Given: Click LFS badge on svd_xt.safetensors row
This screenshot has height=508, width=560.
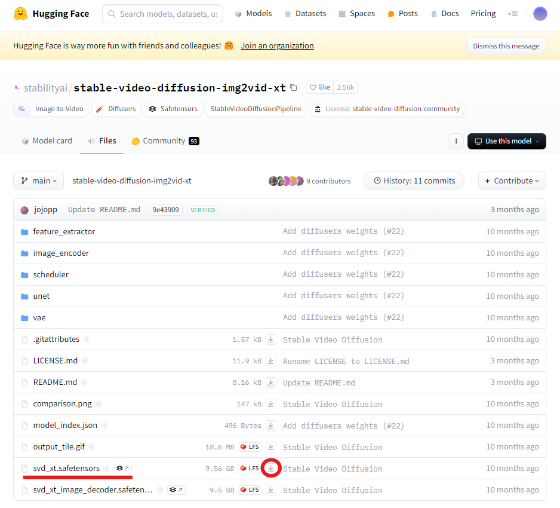Looking at the screenshot, I should point(250,469).
